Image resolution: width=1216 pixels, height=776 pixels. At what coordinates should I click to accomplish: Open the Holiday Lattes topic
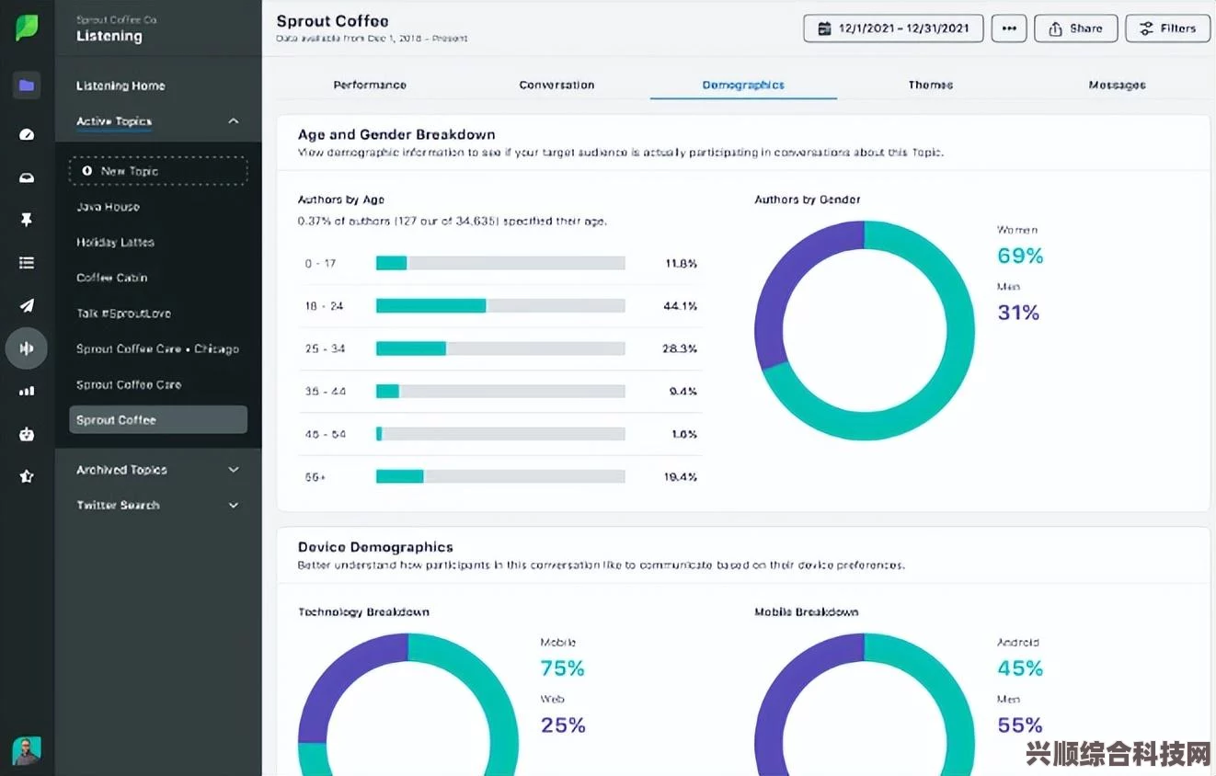pyautogui.click(x=115, y=243)
